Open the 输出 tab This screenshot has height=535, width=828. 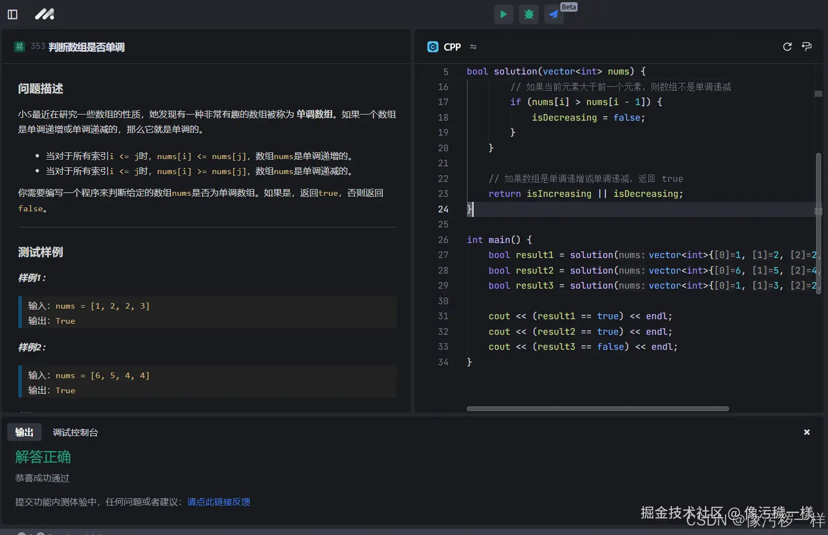click(x=24, y=432)
